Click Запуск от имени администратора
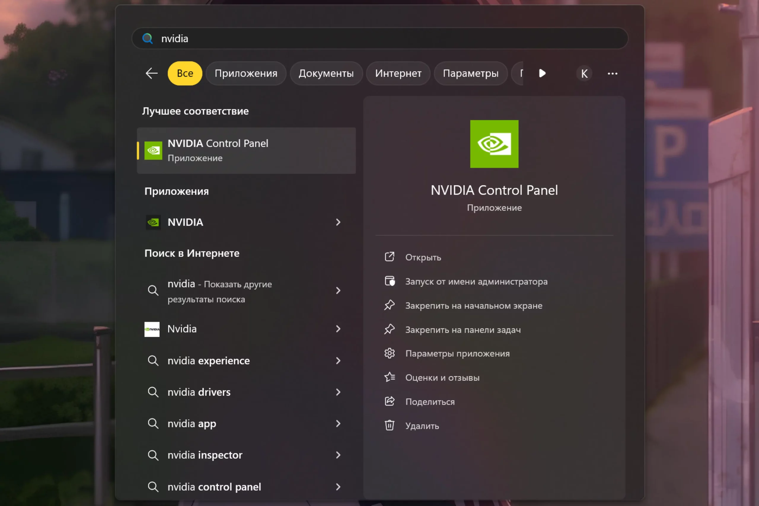 pos(476,281)
